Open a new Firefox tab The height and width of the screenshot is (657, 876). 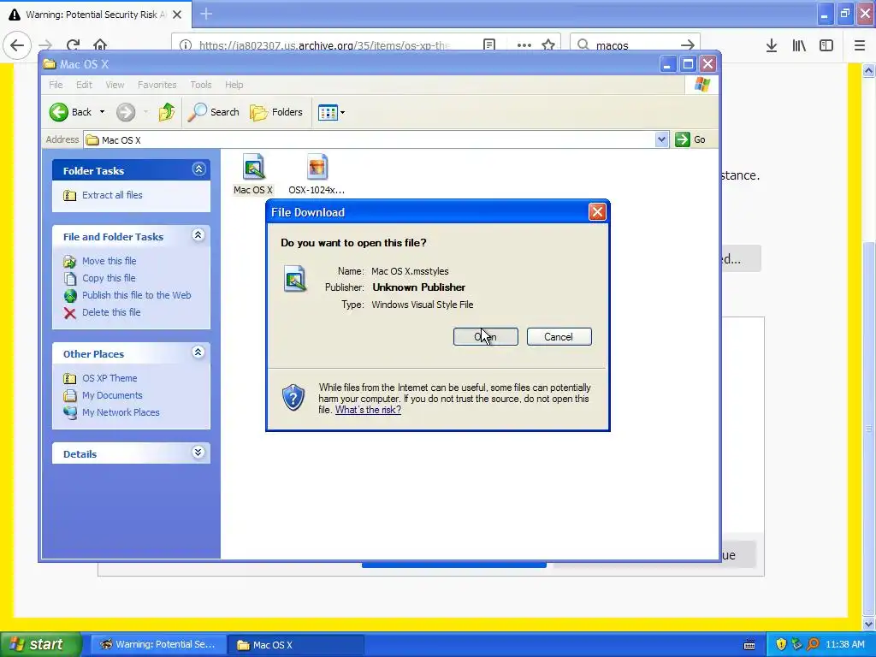[x=206, y=14]
